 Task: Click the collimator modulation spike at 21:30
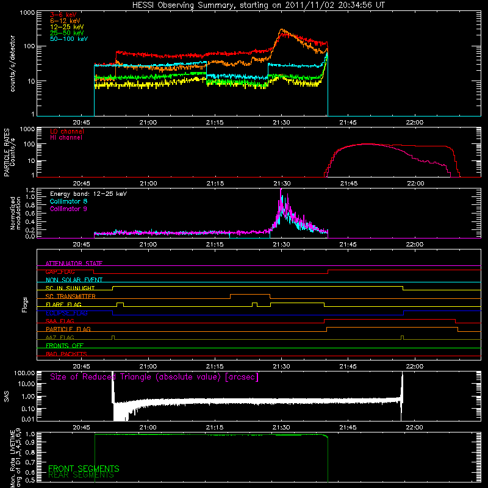(x=281, y=199)
